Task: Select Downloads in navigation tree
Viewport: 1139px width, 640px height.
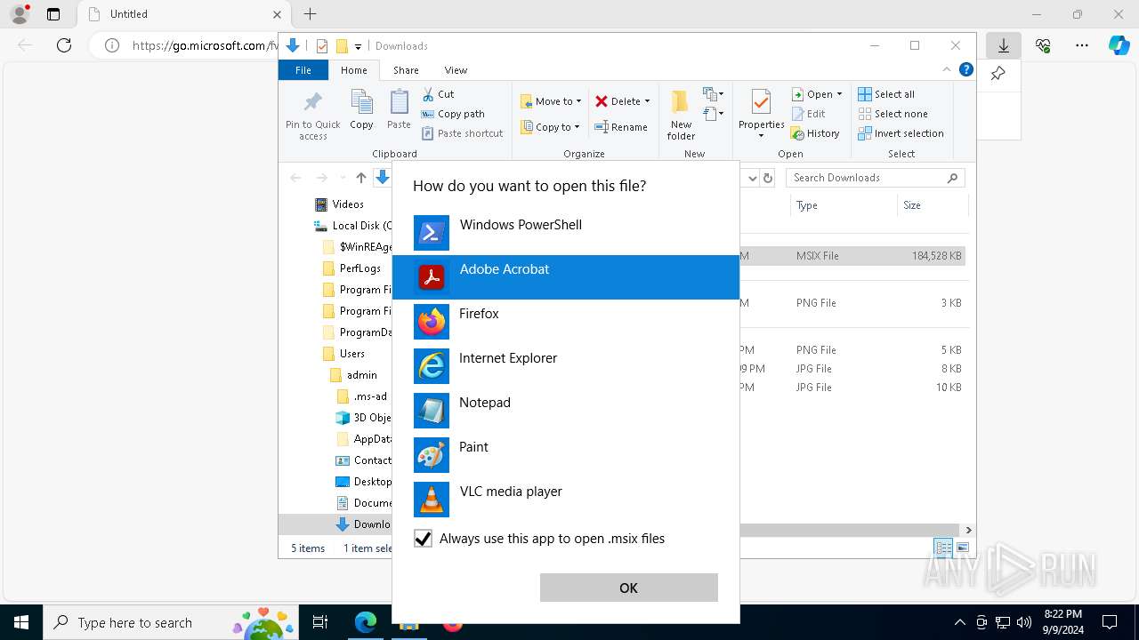Action: pyautogui.click(x=363, y=524)
